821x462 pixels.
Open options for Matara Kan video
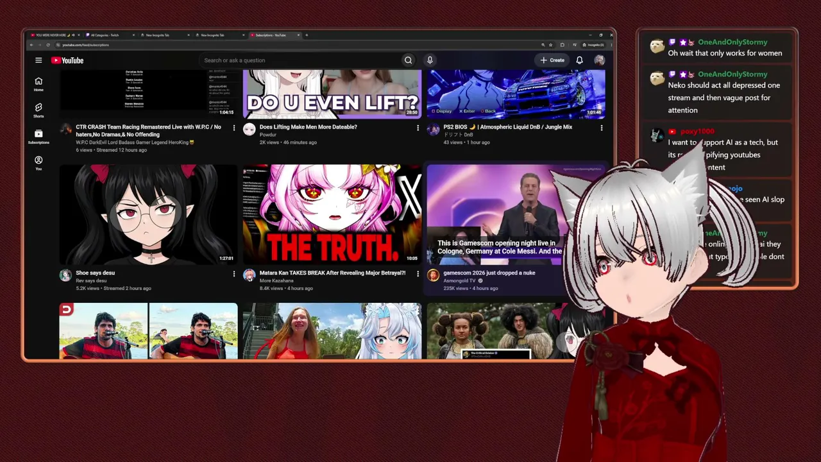418,274
